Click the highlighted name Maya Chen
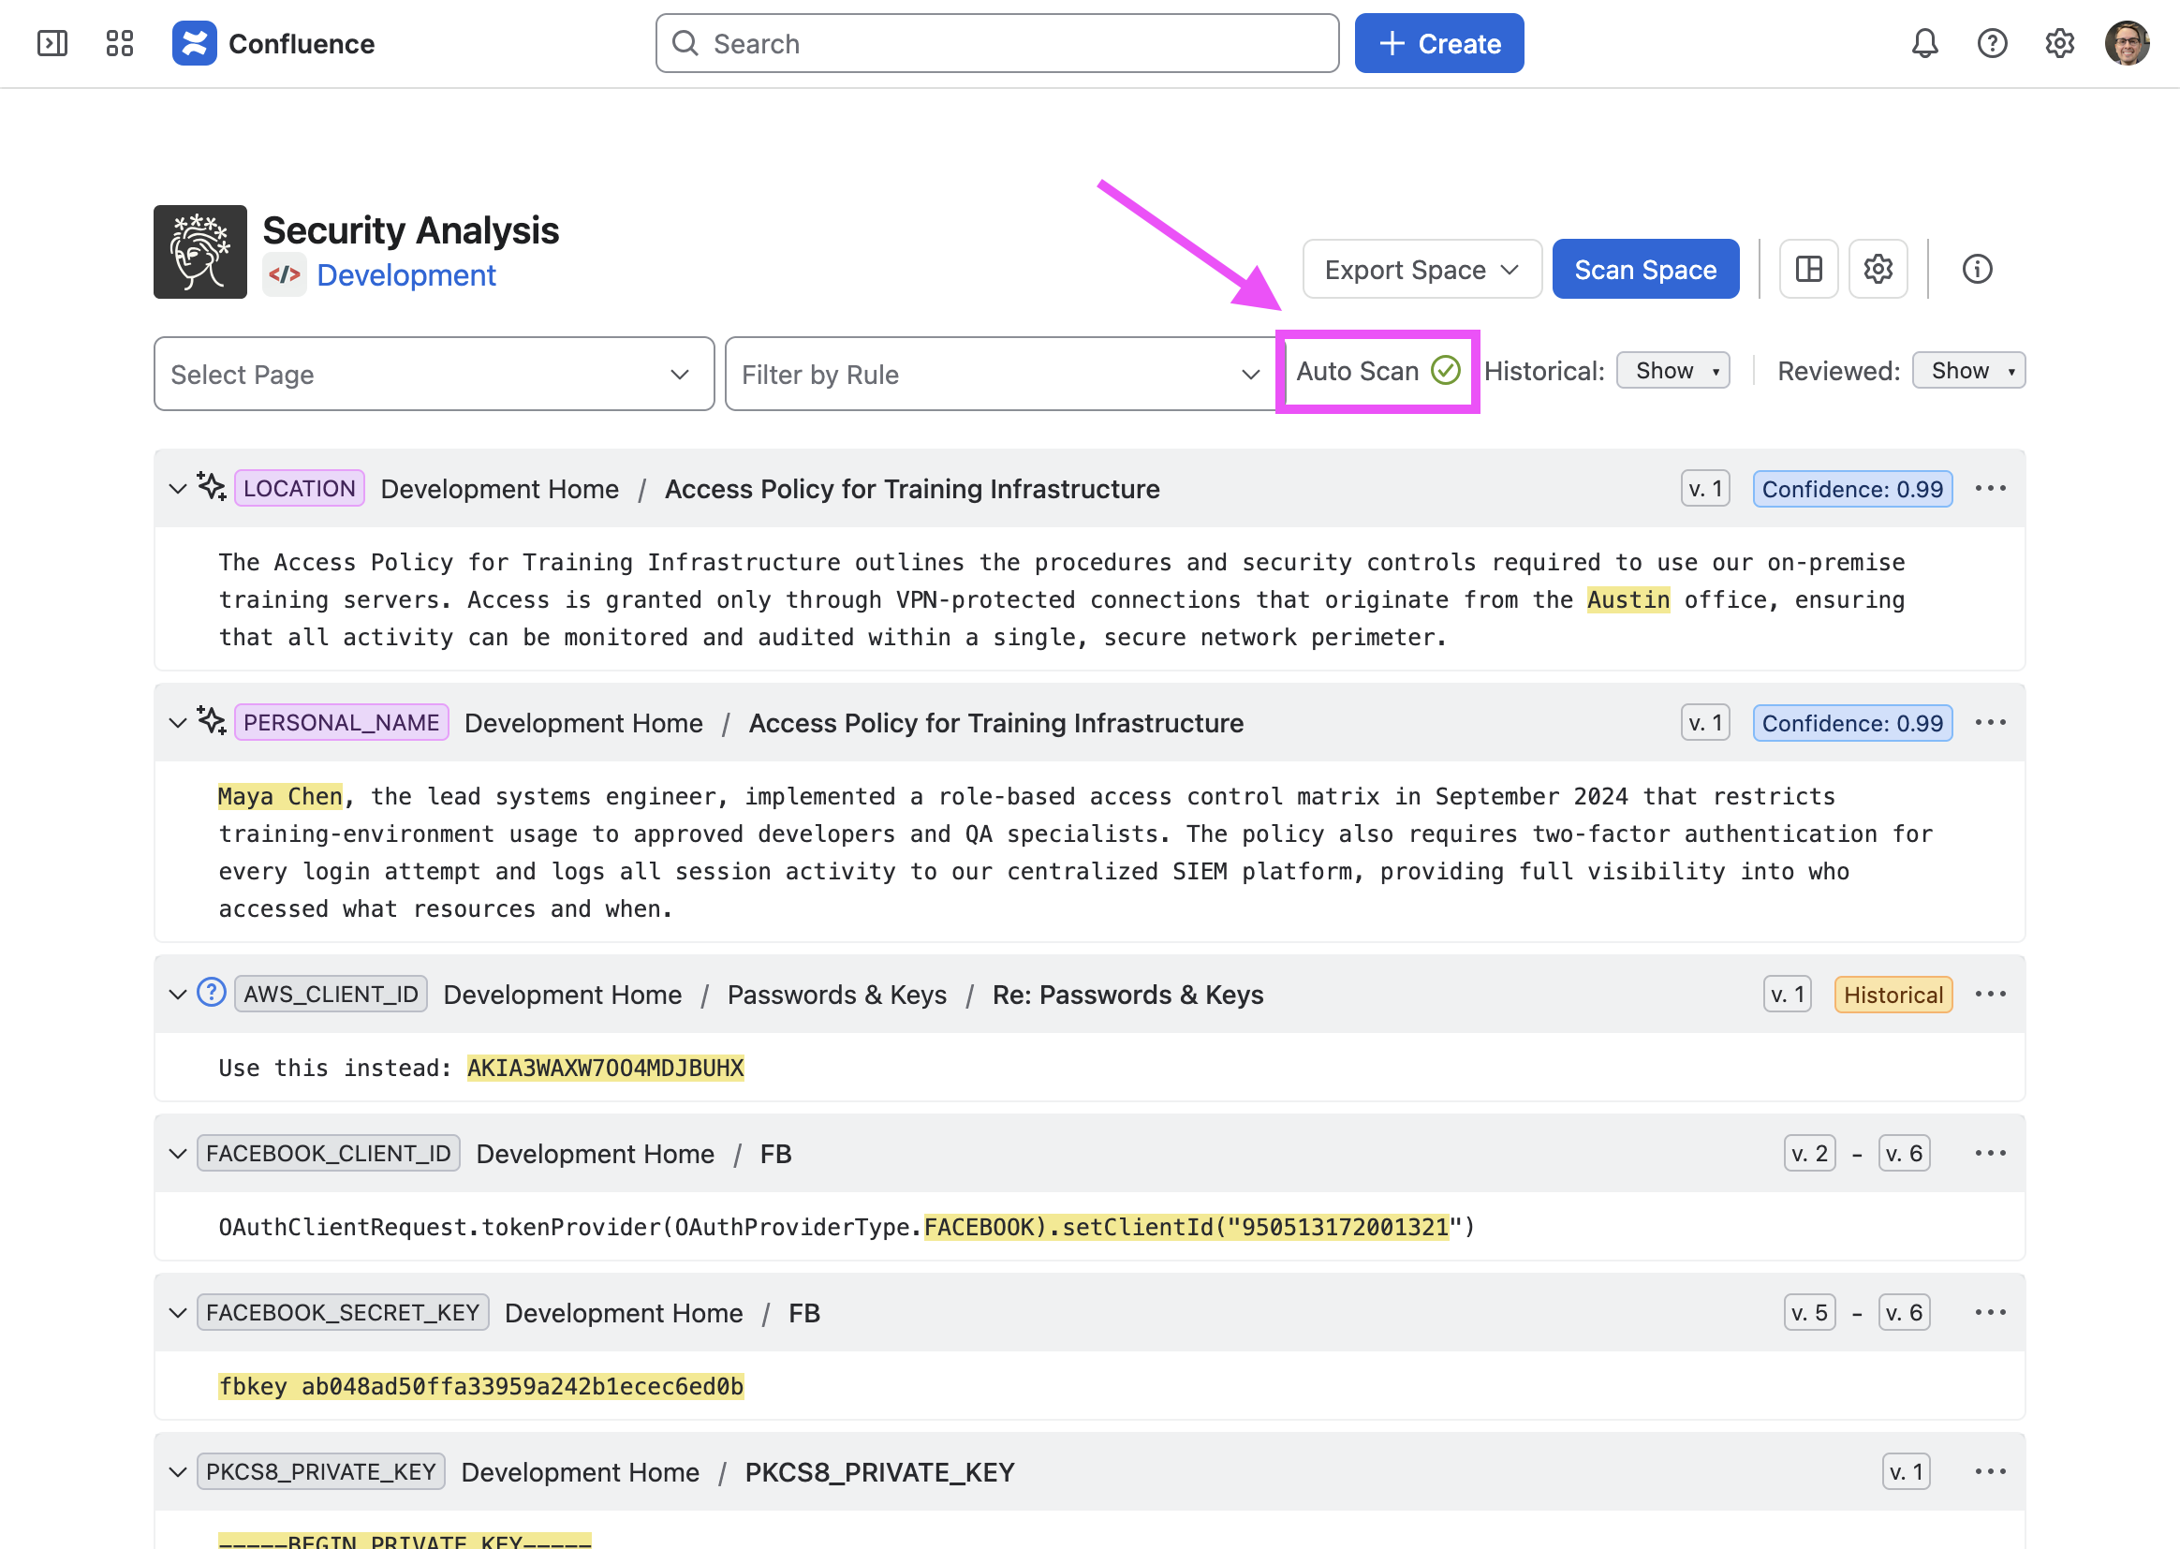Screen dimensions: 2180x1549 click(x=280, y=795)
